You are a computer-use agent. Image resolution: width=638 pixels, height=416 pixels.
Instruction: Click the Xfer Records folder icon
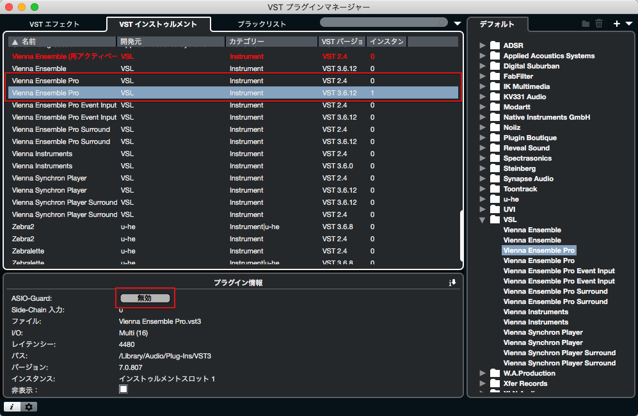(495, 383)
